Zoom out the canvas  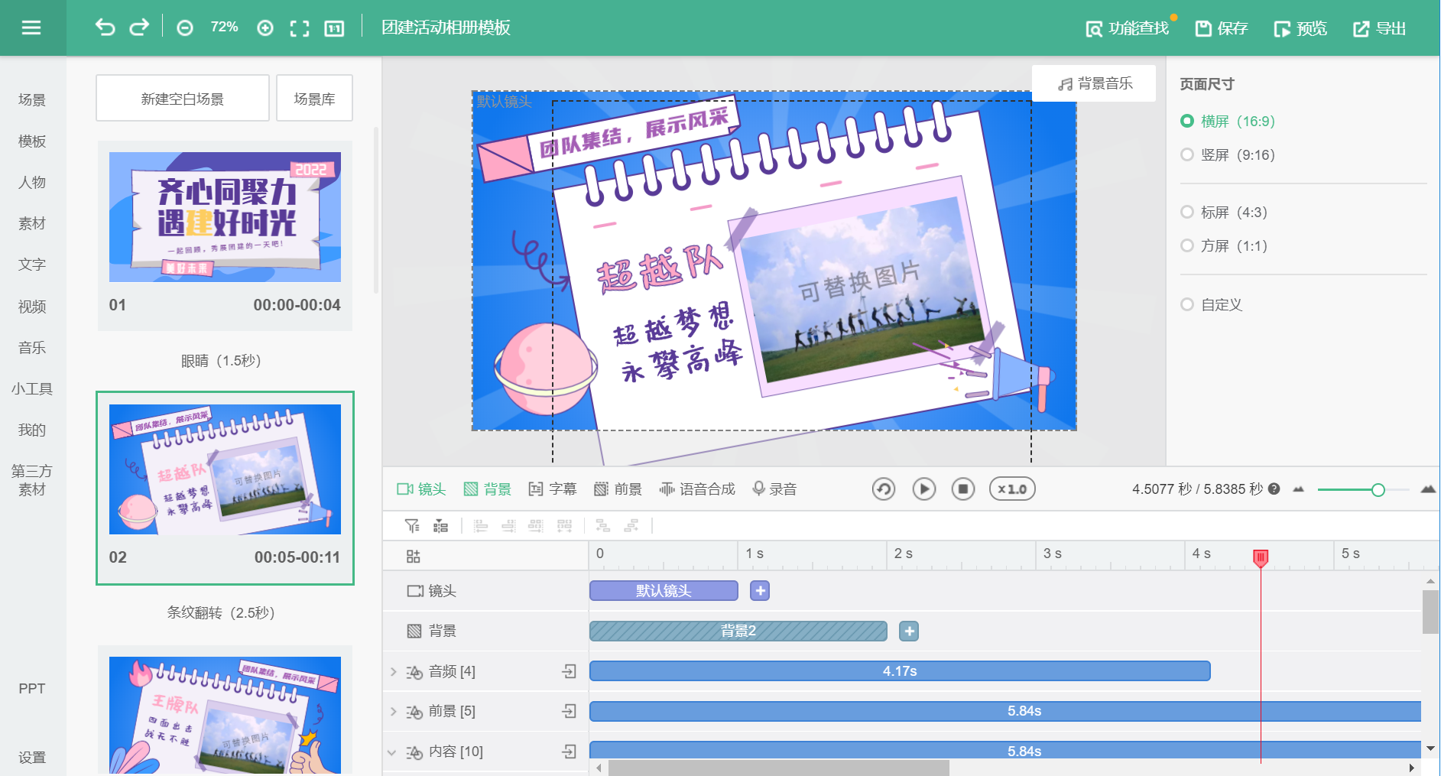(x=185, y=28)
